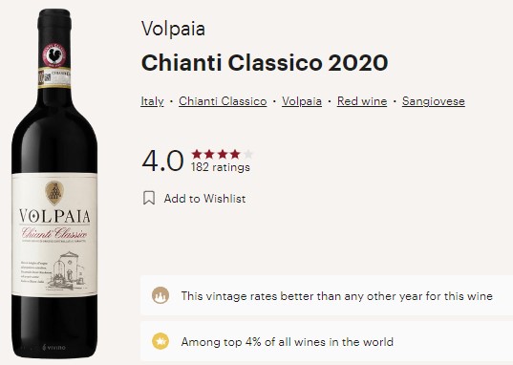Click the first red rating star

(x=197, y=154)
